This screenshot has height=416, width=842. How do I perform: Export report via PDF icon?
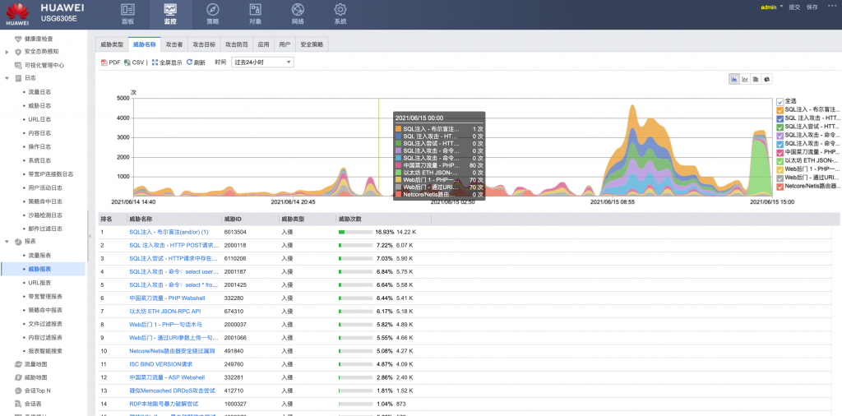[104, 62]
